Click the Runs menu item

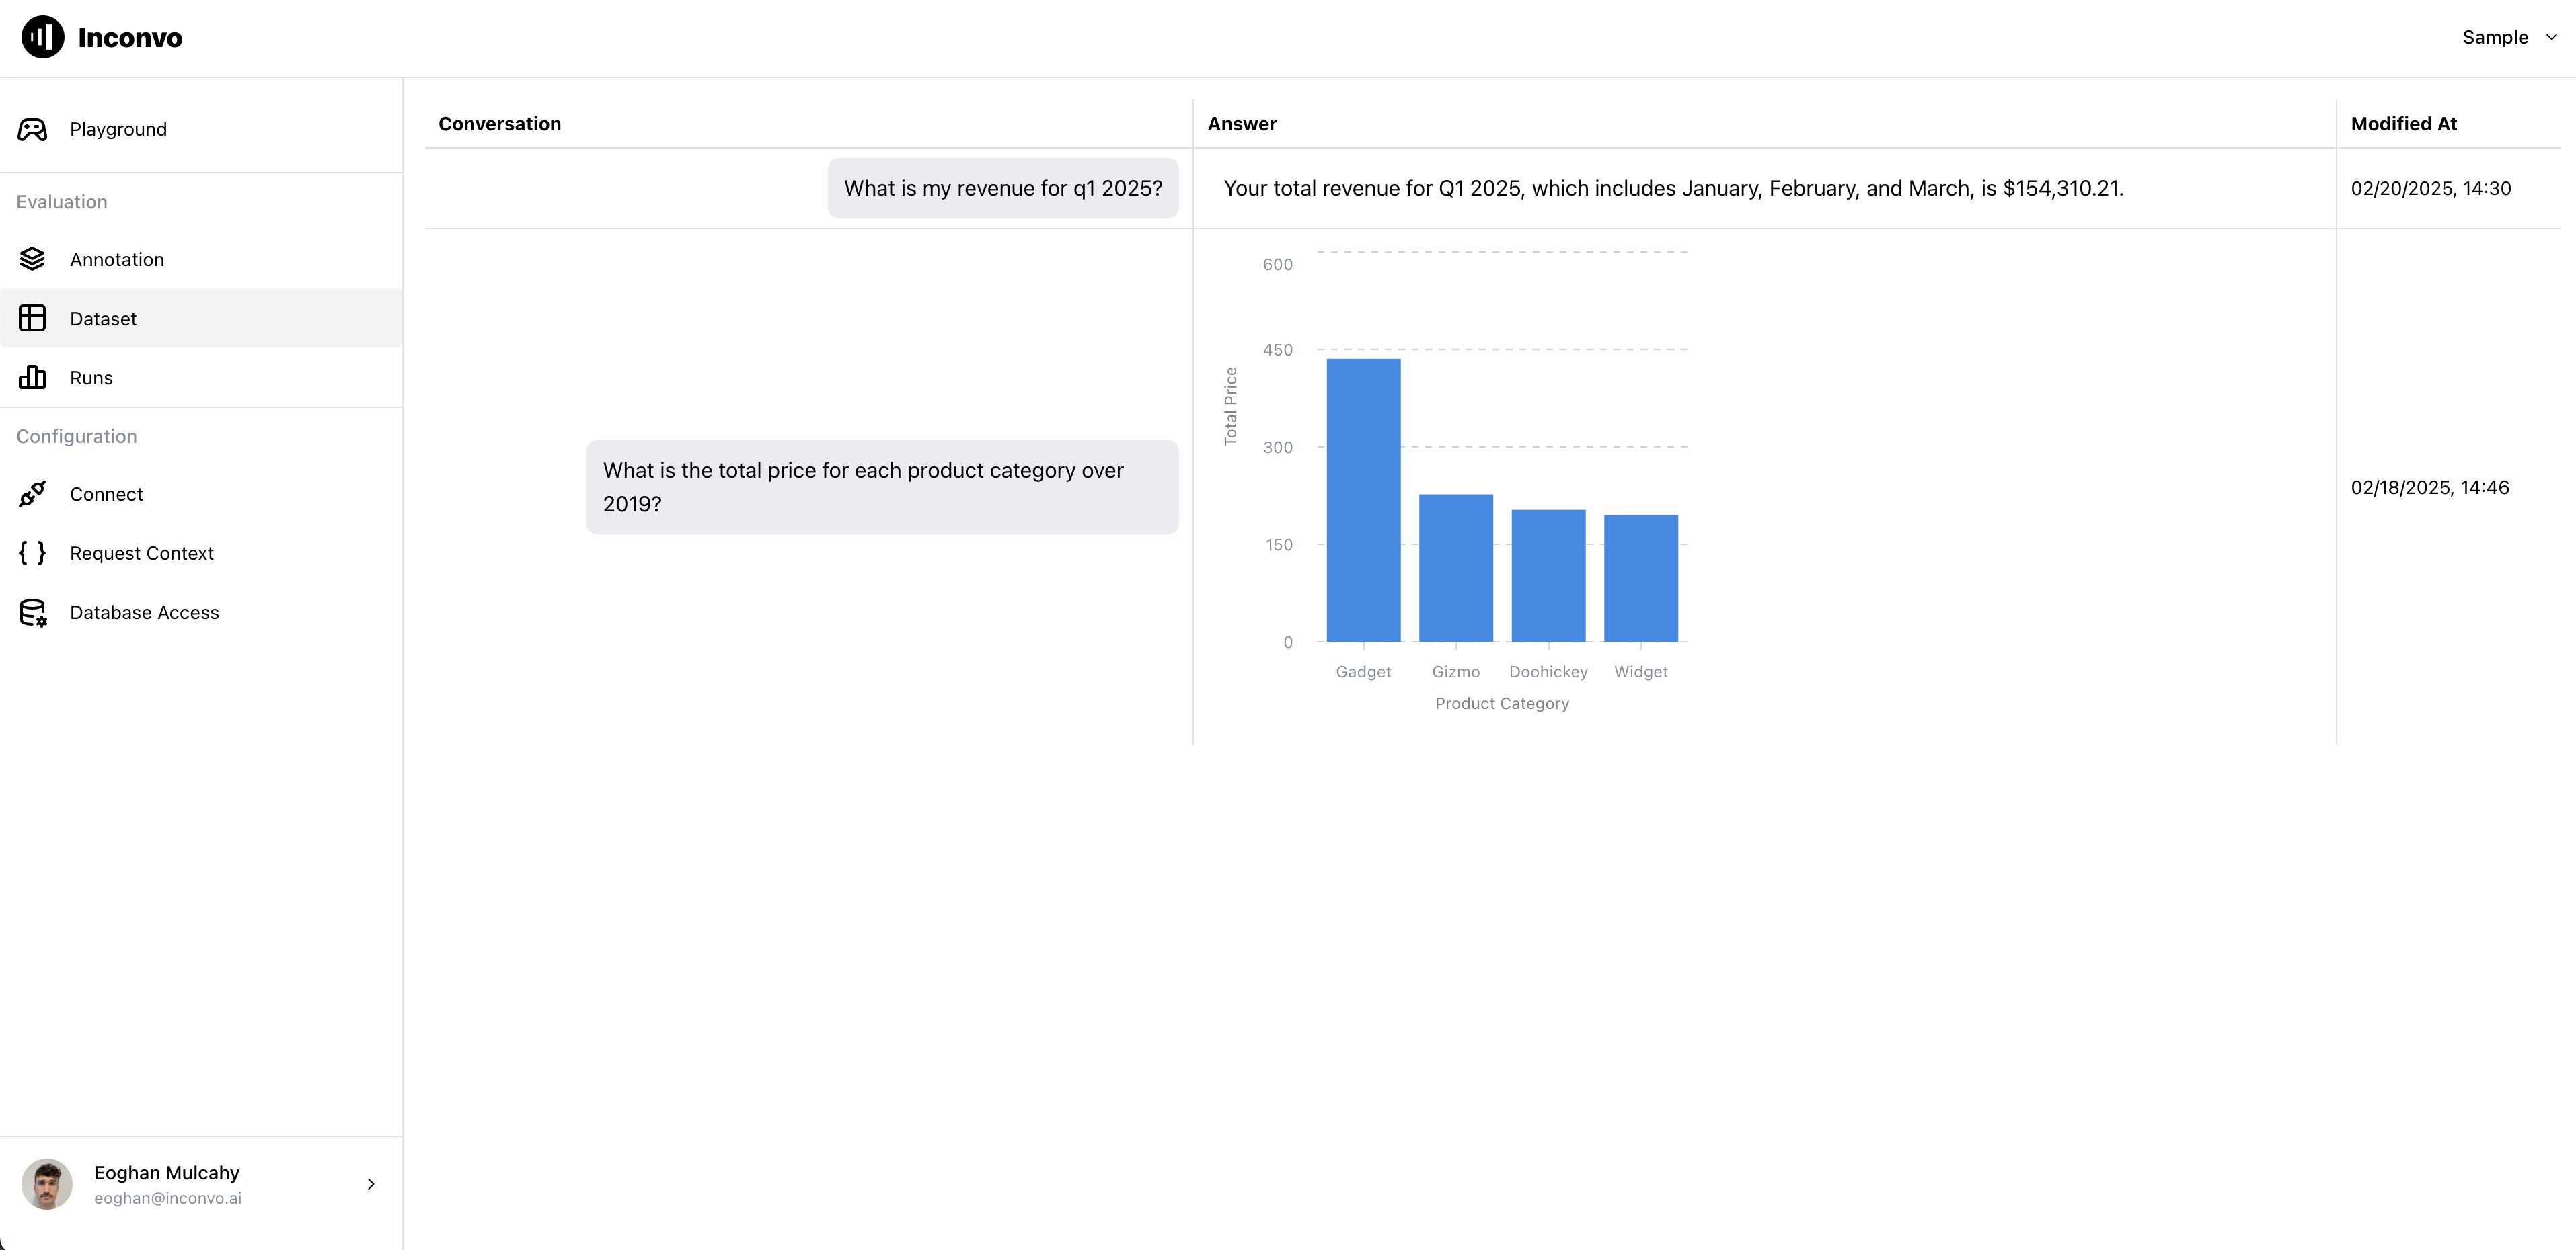click(90, 376)
